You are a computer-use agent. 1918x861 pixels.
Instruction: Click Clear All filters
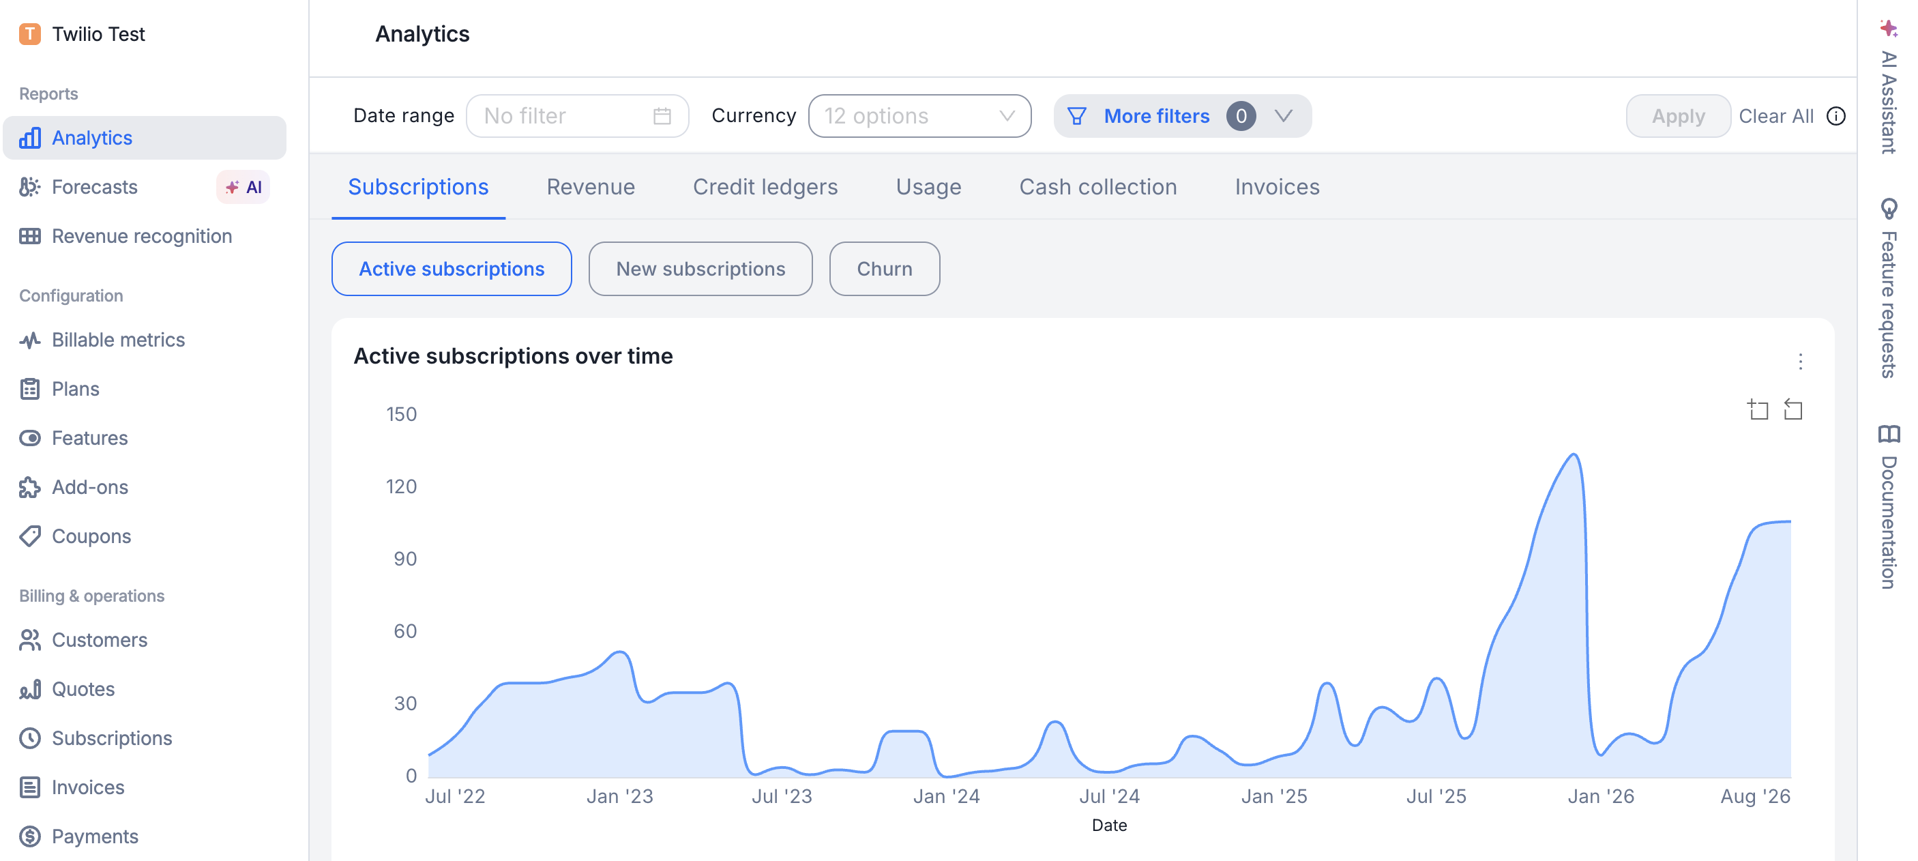pyautogui.click(x=1776, y=116)
